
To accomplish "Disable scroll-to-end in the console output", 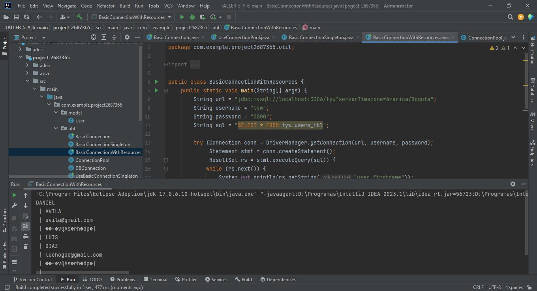I will point(26,227).
